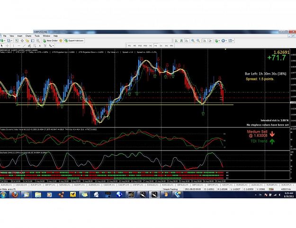
Task: Open the GBPJPY,H1 chart tab
Action: tap(50, 185)
